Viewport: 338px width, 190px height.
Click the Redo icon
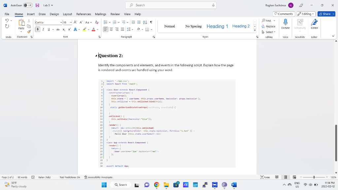[x=7, y=26]
